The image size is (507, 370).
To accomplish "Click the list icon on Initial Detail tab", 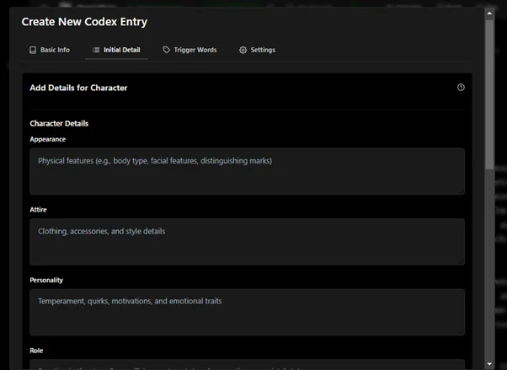I will point(96,51).
